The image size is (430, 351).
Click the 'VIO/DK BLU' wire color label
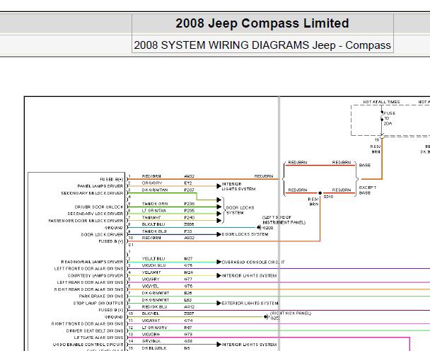pos(154,265)
